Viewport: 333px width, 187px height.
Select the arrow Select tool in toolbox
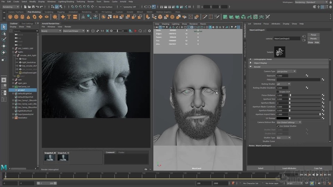point(4,27)
